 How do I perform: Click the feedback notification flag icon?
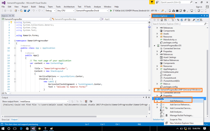152,2
